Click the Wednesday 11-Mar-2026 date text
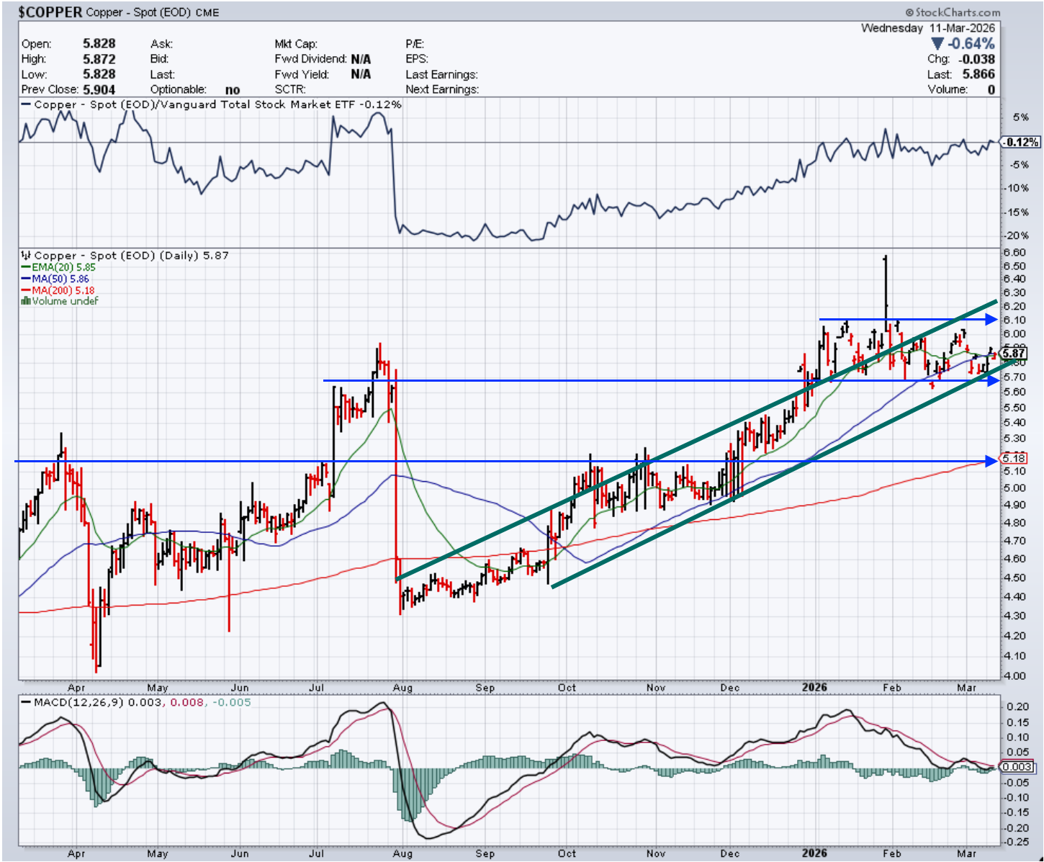This screenshot has height=862, width=1044. point(927,28)
